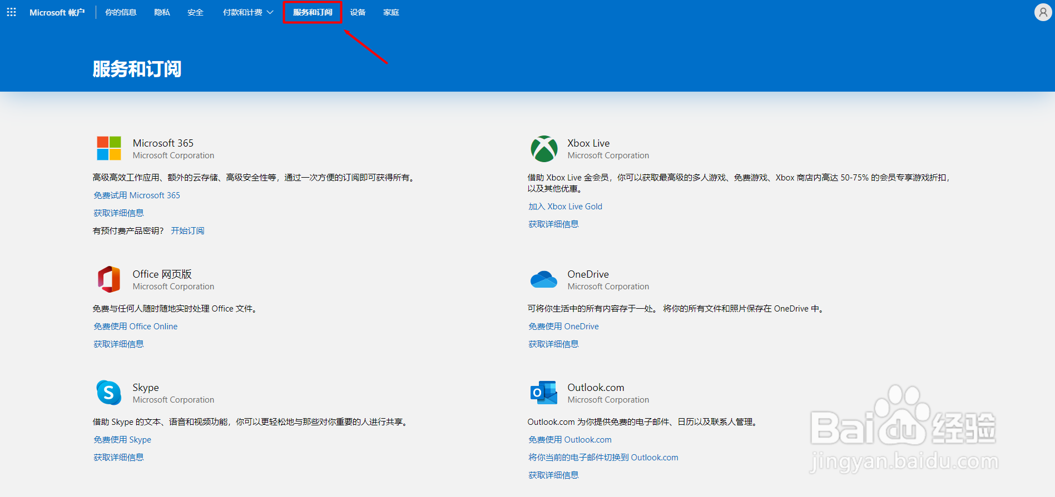Click the Microsoft 365 logo icon
This screenshot has height=497, width=1055.
point(109,148)
